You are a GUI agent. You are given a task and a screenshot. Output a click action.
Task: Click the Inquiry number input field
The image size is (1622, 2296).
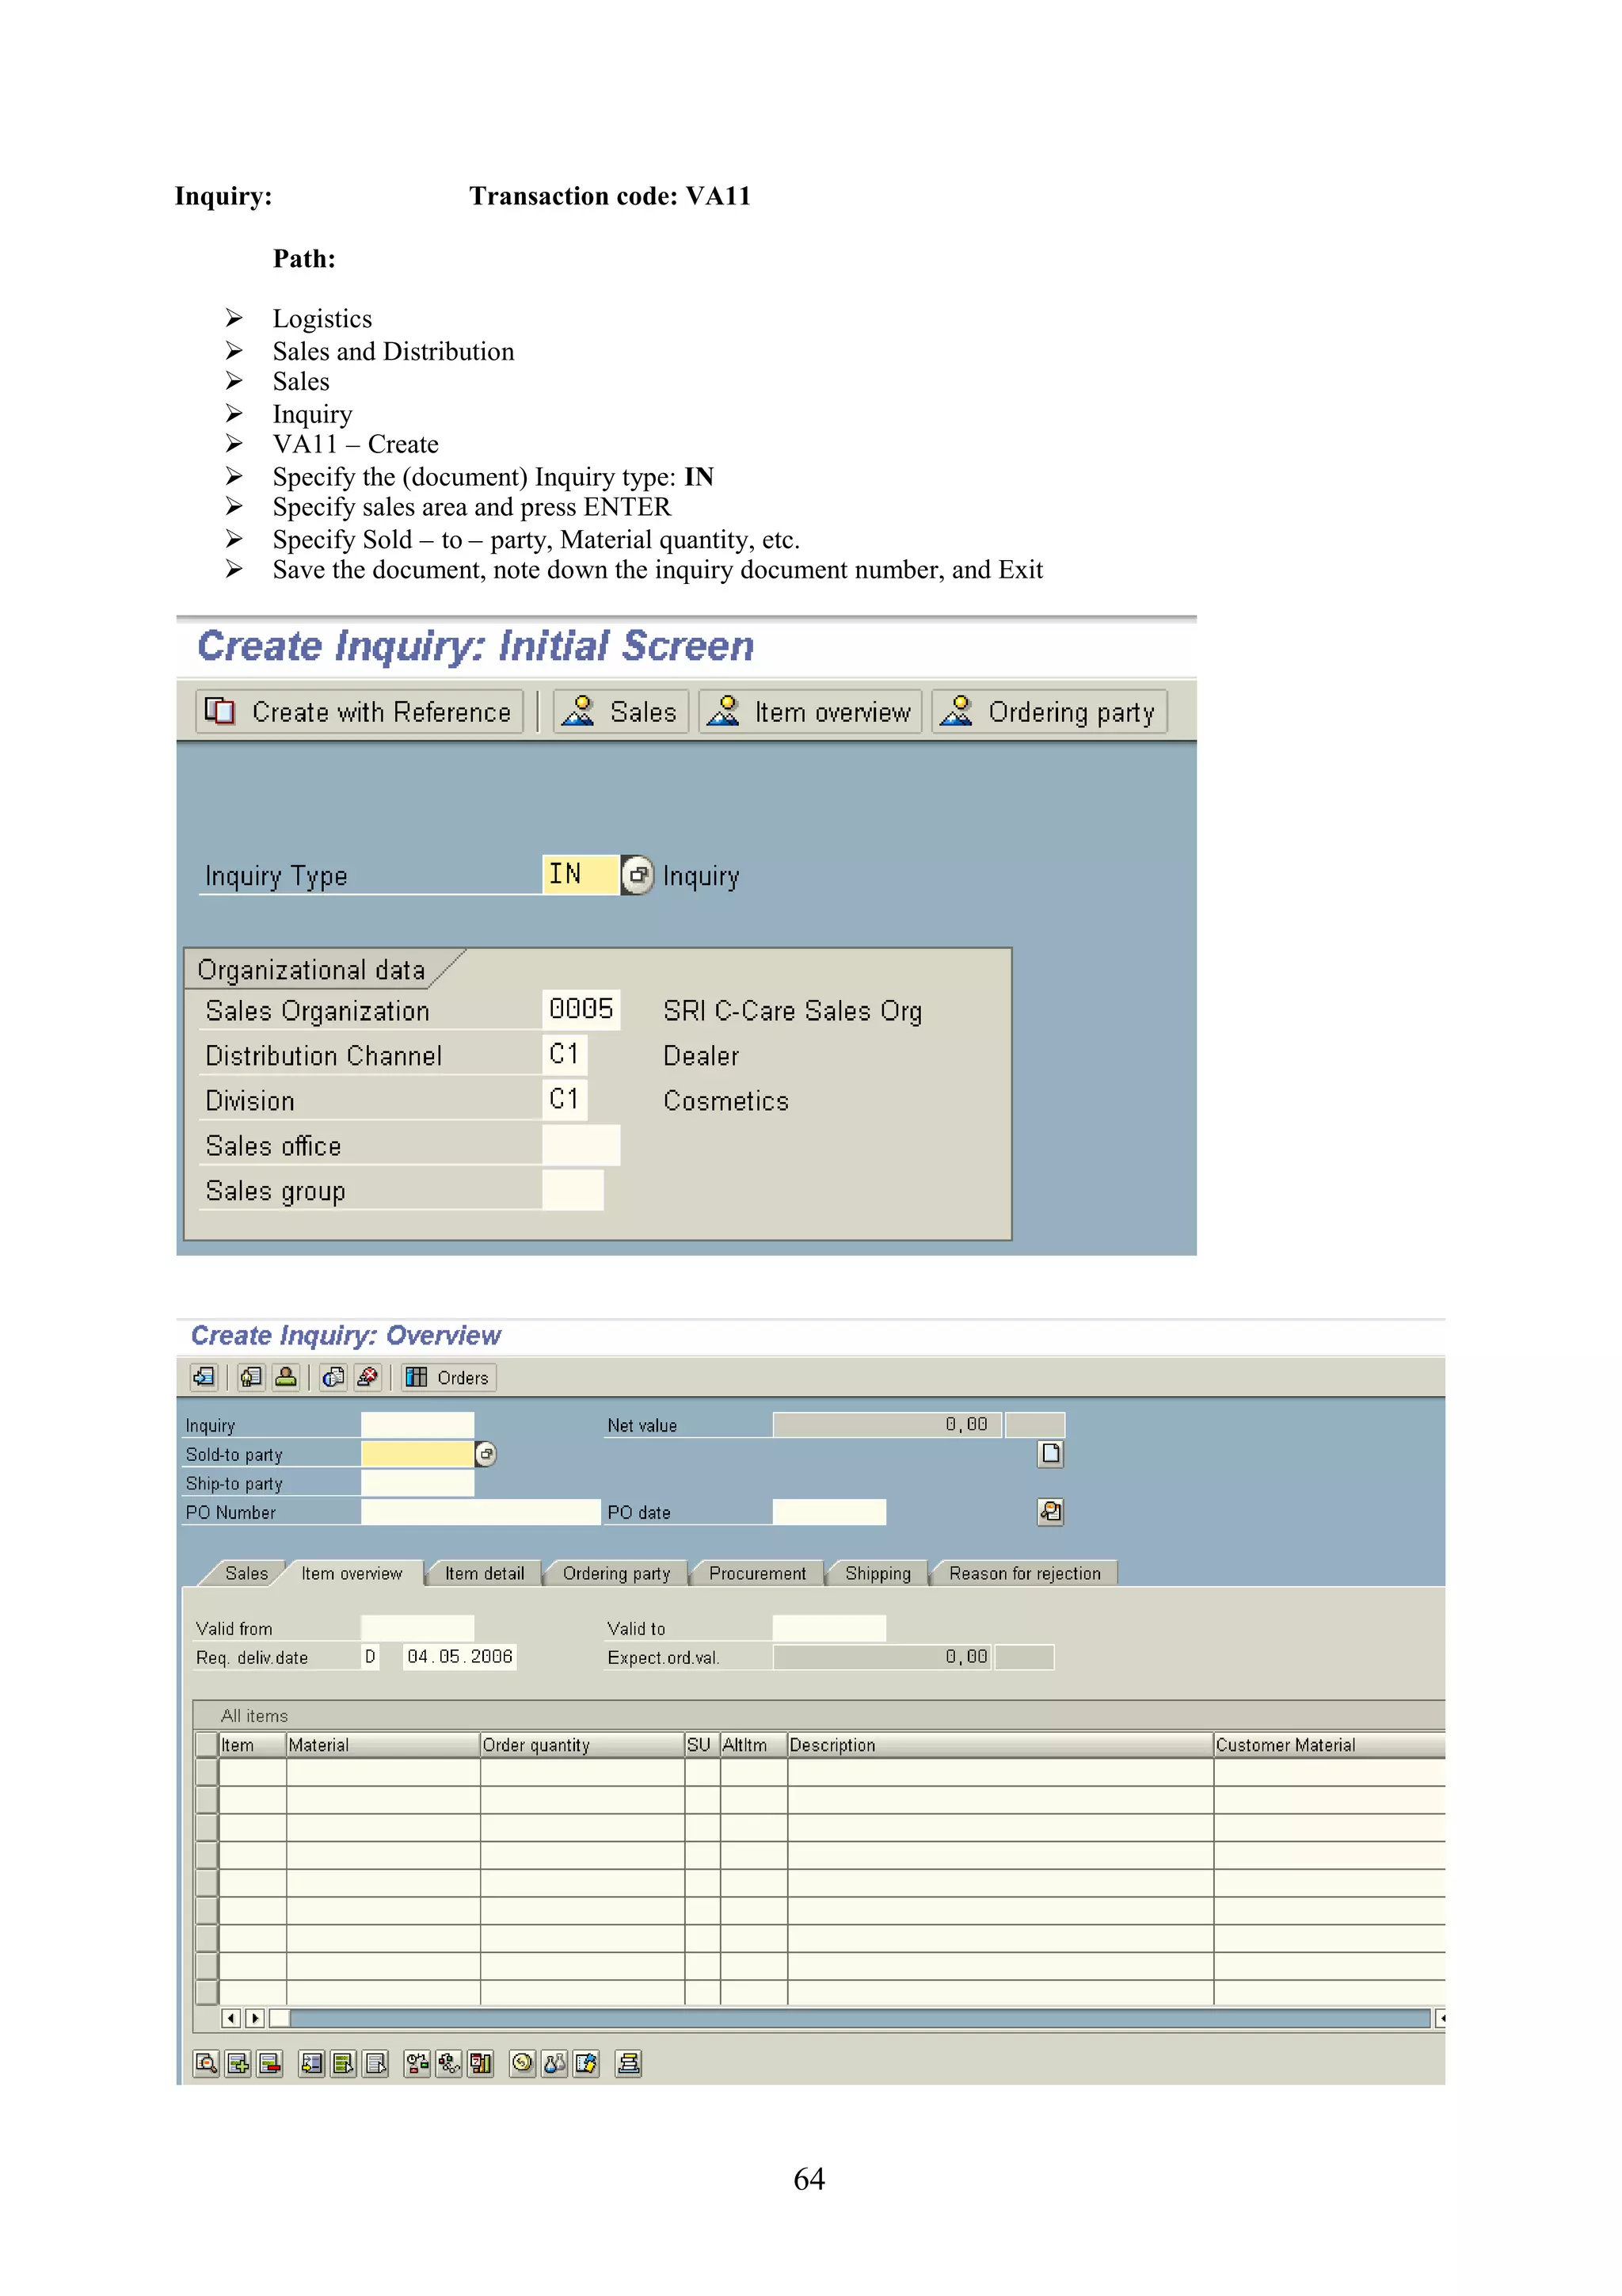point(417,1425)
